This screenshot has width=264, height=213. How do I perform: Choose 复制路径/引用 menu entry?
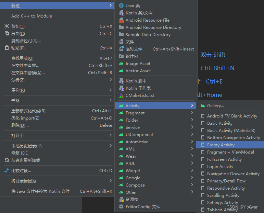pos(58,41)
